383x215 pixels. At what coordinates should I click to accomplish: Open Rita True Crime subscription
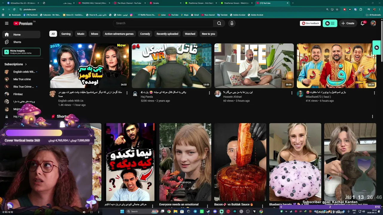pyautogui.click(x=21, y=87)
